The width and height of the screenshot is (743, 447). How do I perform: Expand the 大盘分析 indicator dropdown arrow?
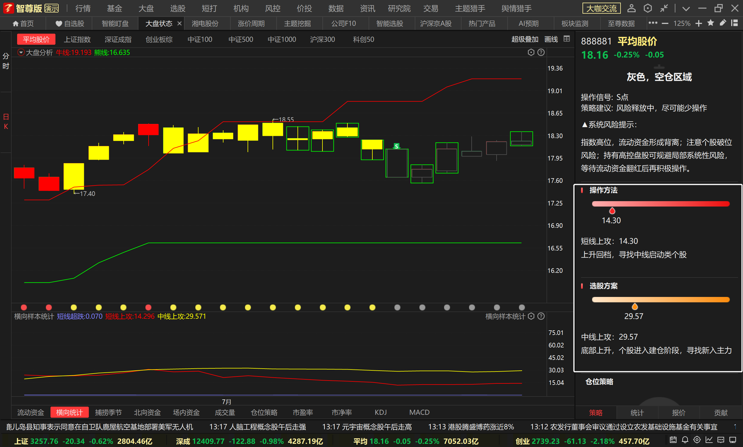tap(21, 53)
